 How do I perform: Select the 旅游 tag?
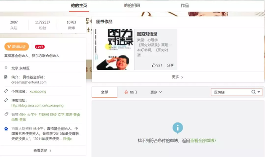(69, 115)
